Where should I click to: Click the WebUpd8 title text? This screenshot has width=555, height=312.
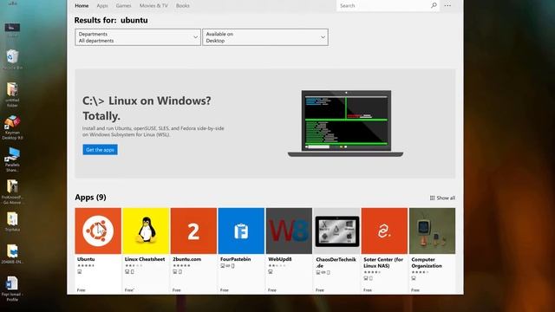point(280,259)
